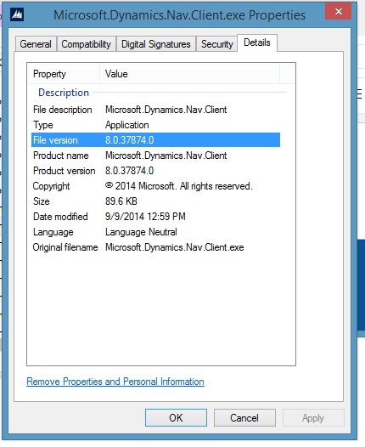The image size is (365, 447).
Task: Select the Product name row
Action: (155, 156)
